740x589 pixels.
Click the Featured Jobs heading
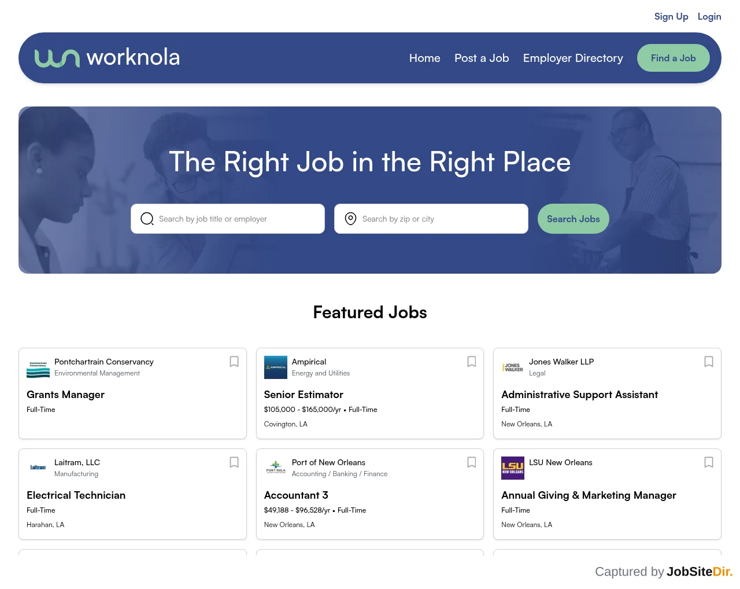click(370, 312)
